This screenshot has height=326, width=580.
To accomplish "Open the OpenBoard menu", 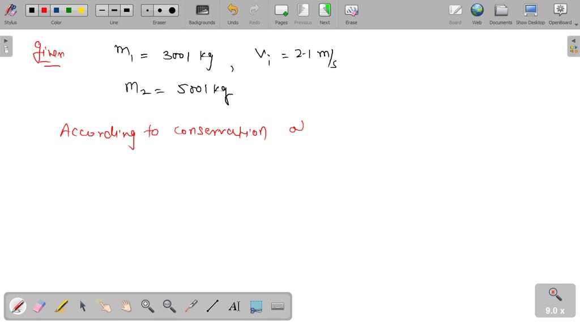I will click(561, 14).
